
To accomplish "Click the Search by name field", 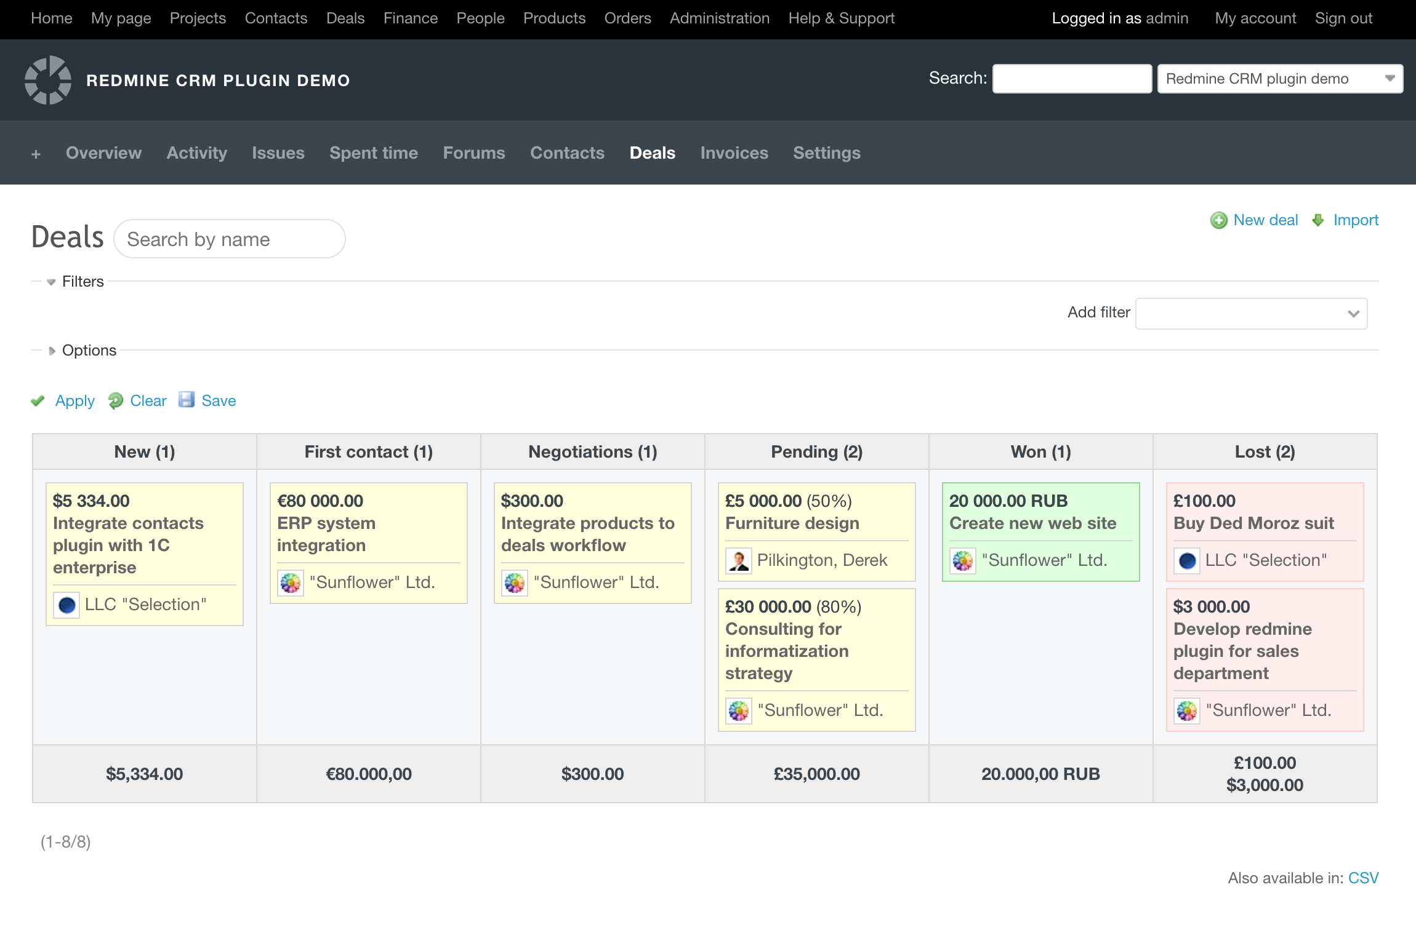I will point(229,239).
